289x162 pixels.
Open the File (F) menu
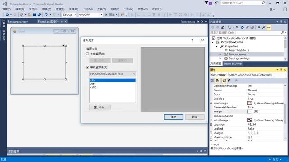point(6,9)
